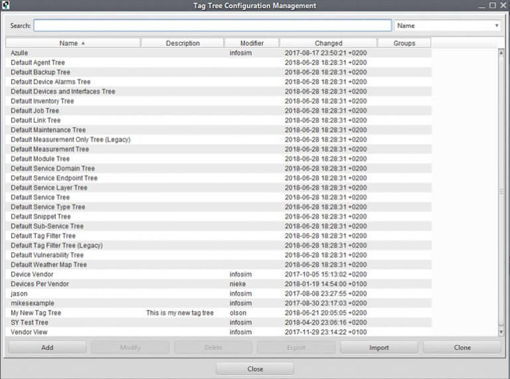Click the Groups column header

click(x=404, y=43)
